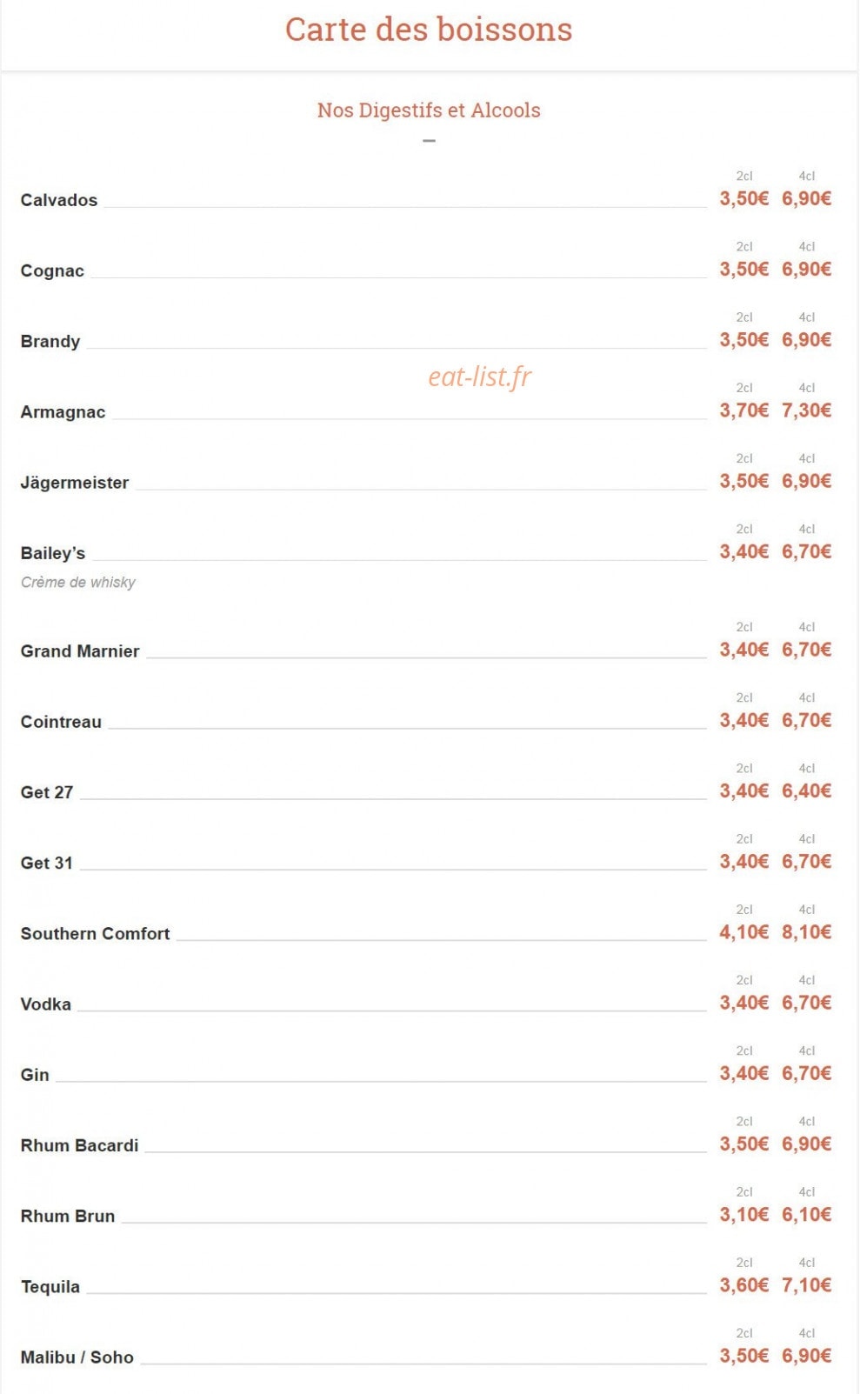860x1394 pixels.
Task: Click the Brandy 4cl price 6,90€
Action: [807, 340]
